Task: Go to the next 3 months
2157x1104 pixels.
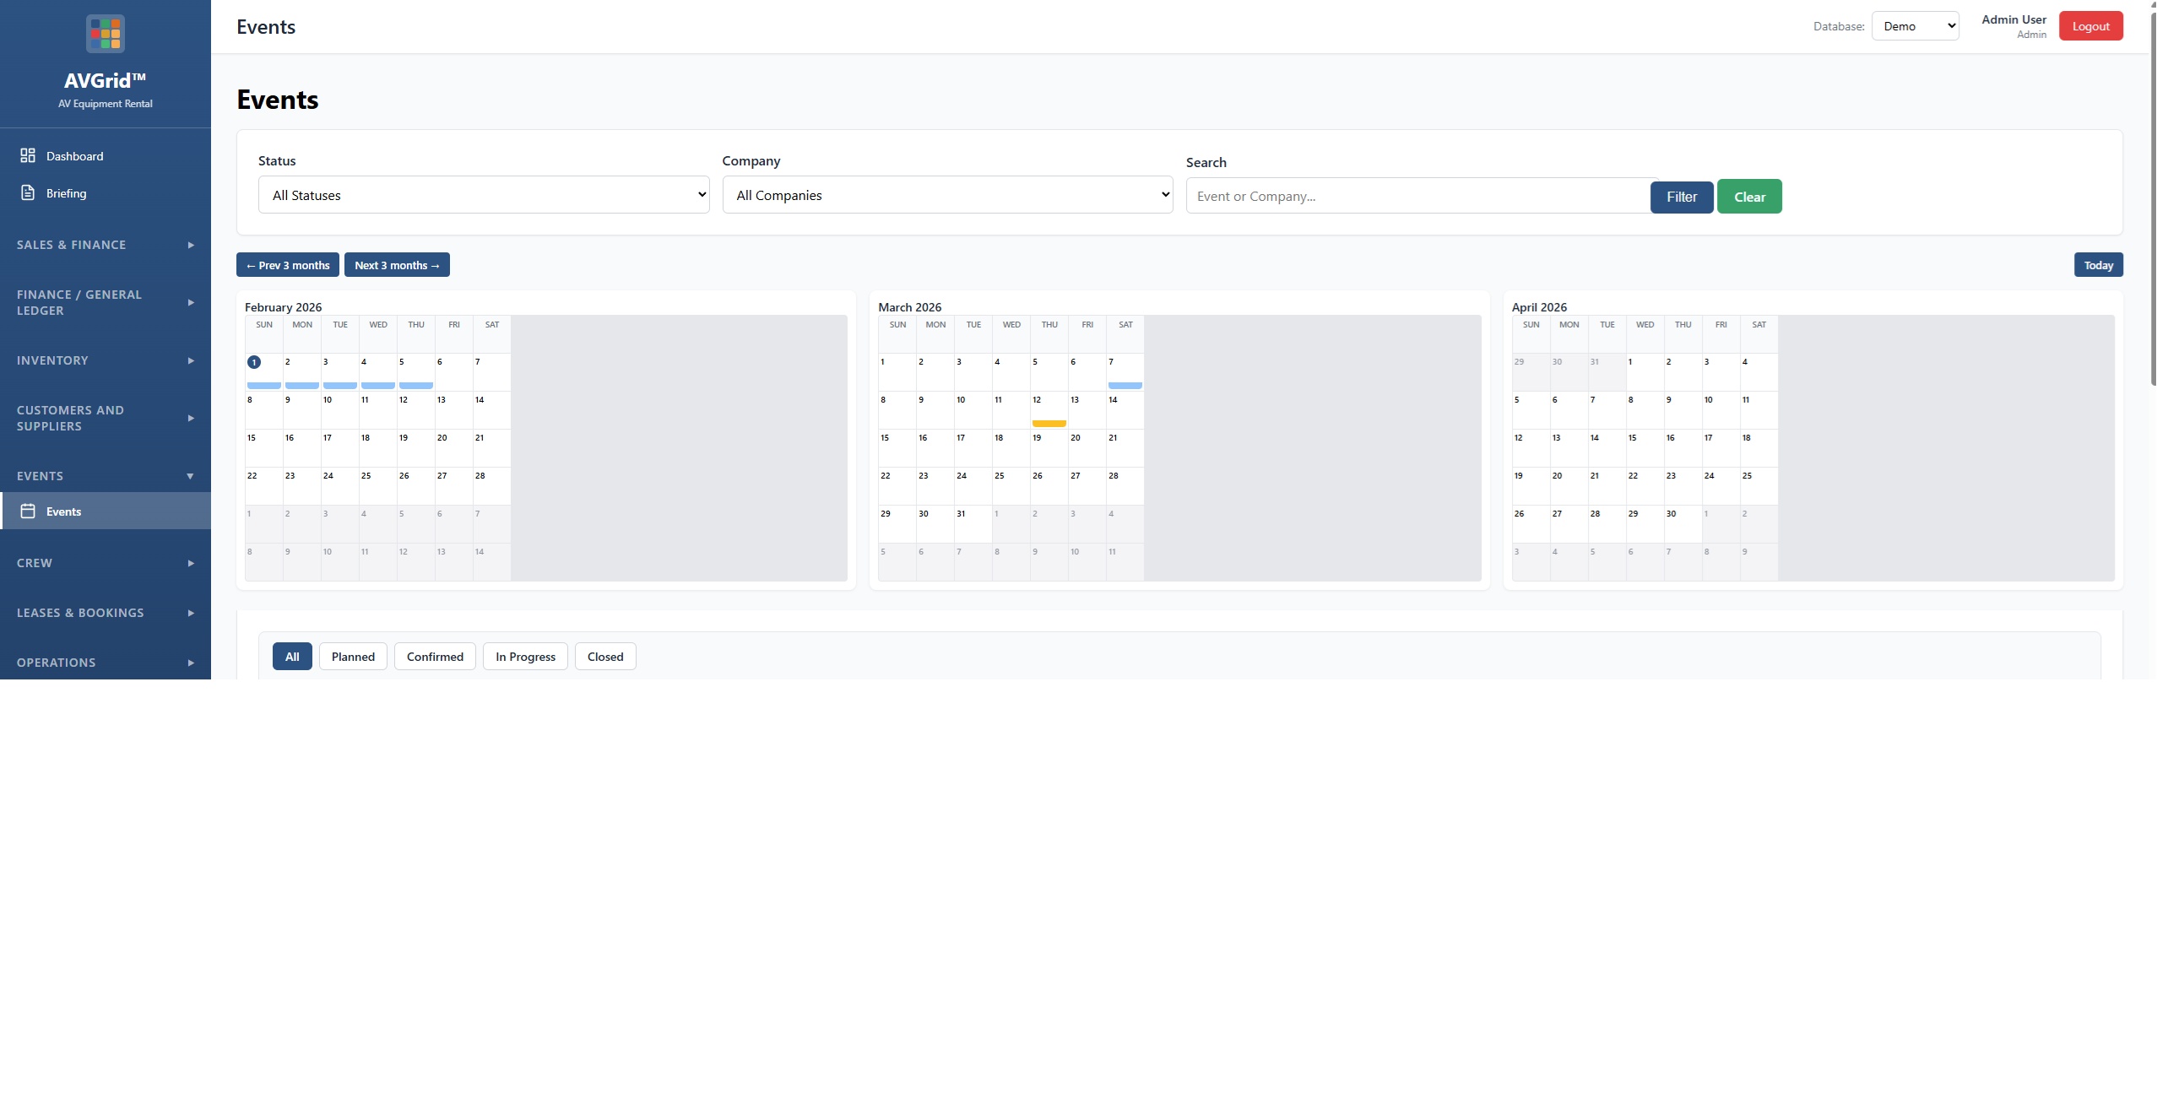Action: pos(397,265)
